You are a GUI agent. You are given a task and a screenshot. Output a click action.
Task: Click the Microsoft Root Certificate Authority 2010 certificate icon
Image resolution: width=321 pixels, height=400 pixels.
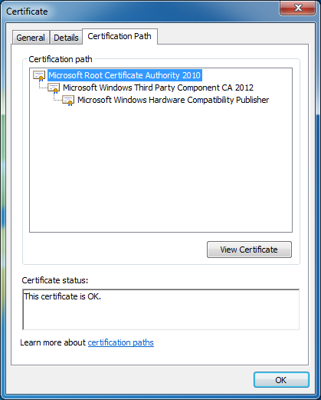[x=39, y=76]
